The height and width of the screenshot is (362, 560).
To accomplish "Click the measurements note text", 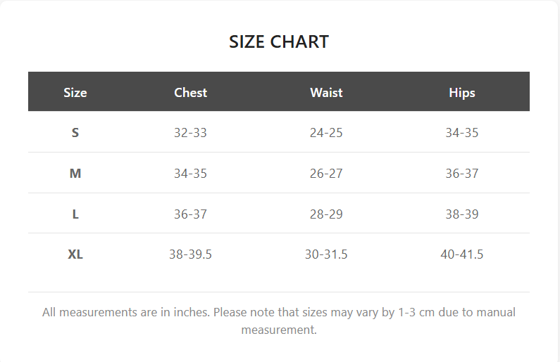I will point(279,321).
